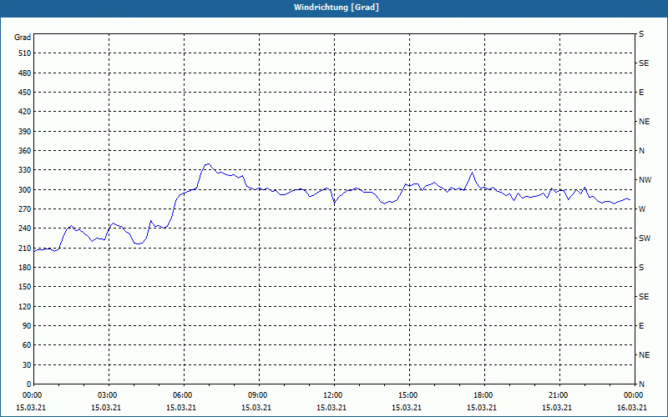Image resolution: width=668 pixels, height=417 pixels.
Task: Select the NW compass label on right axis
Action: click(x=645, y=180)
